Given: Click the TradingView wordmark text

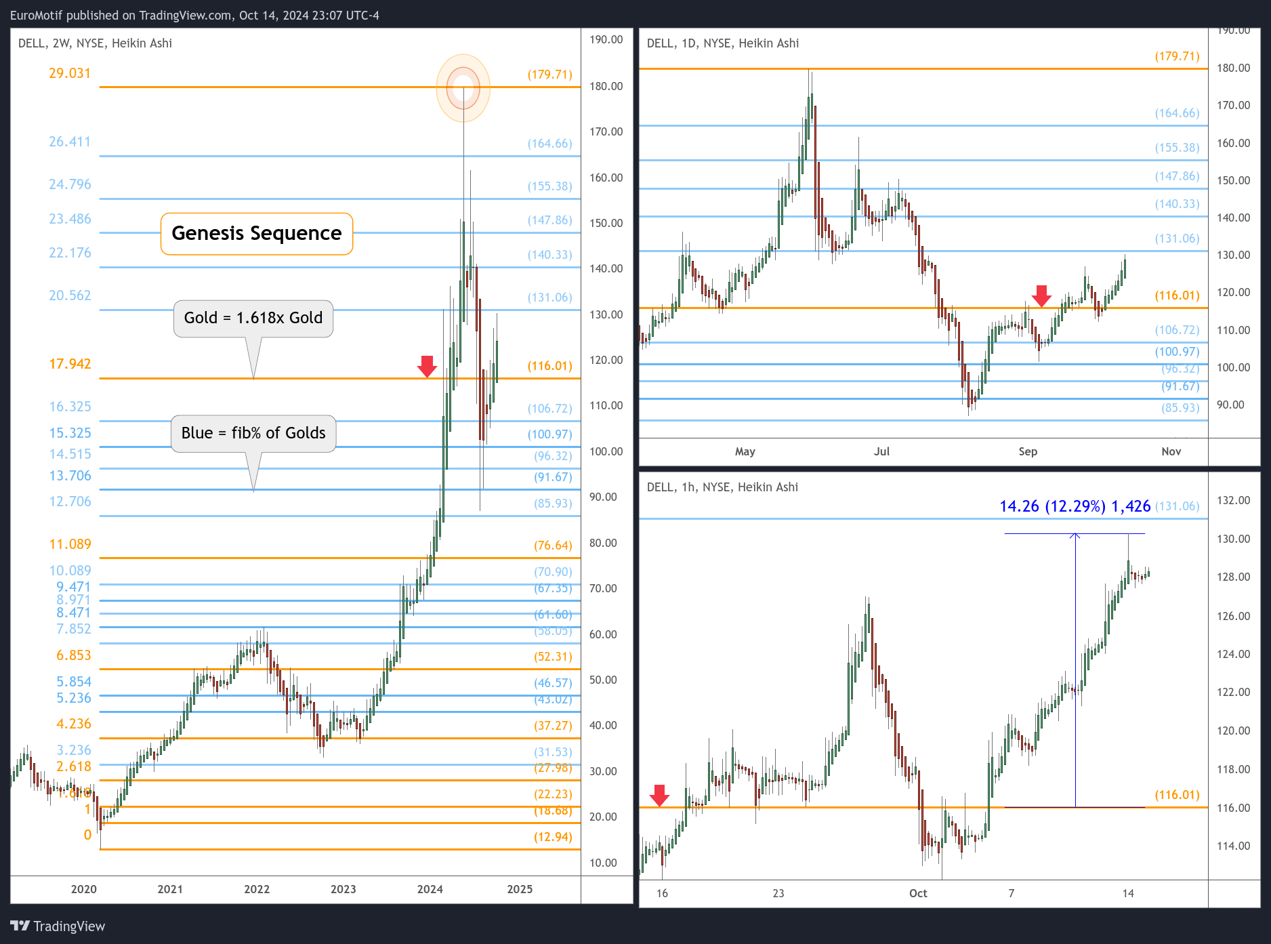Looking at the screenshot, I should [69, 926].
